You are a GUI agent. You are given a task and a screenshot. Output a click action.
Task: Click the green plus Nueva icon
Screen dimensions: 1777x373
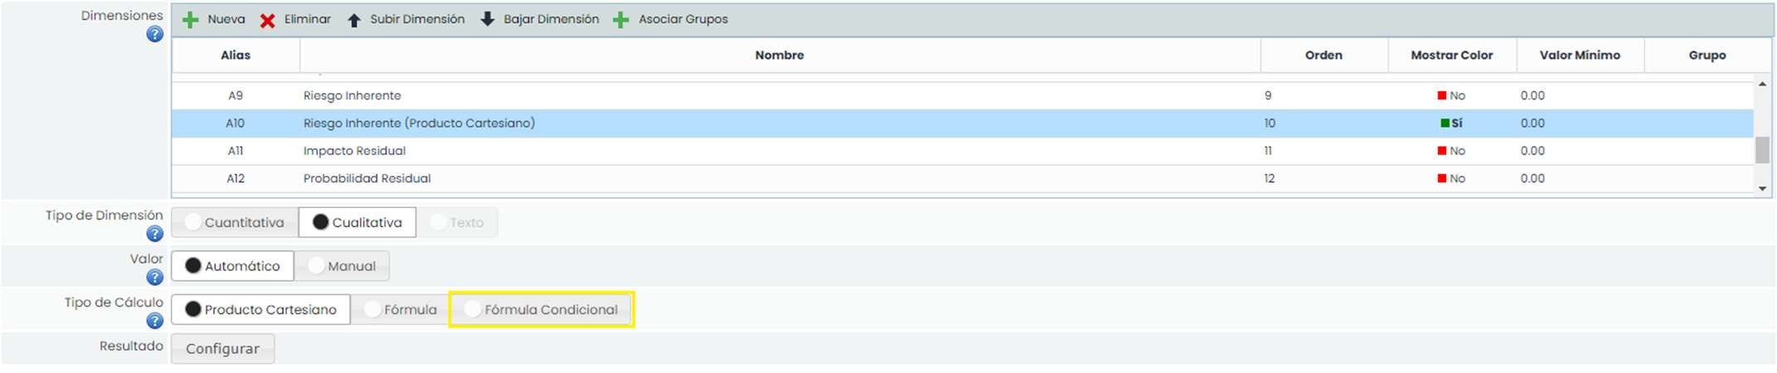click(191, 20)
